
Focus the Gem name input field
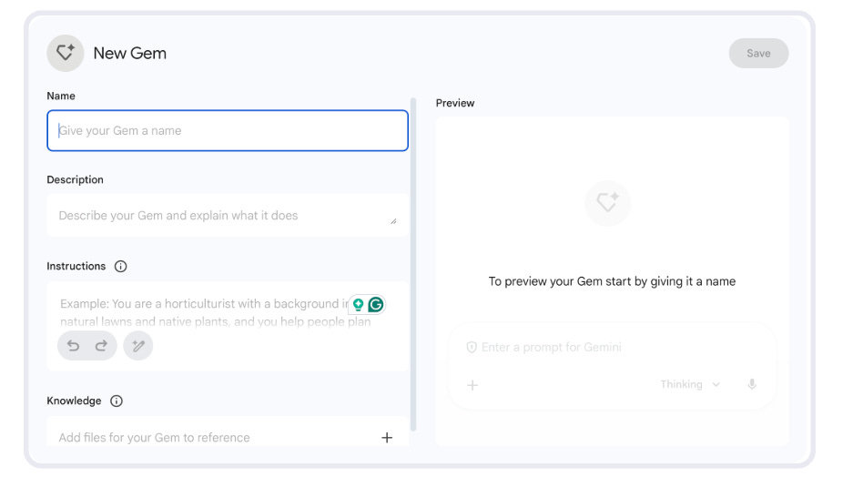point(228,131)
